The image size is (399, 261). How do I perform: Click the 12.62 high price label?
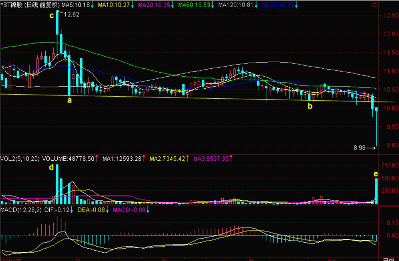[72, 14]
